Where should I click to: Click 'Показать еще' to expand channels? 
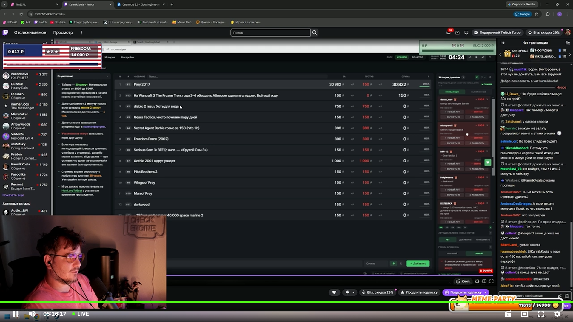[x=13, y=195]
